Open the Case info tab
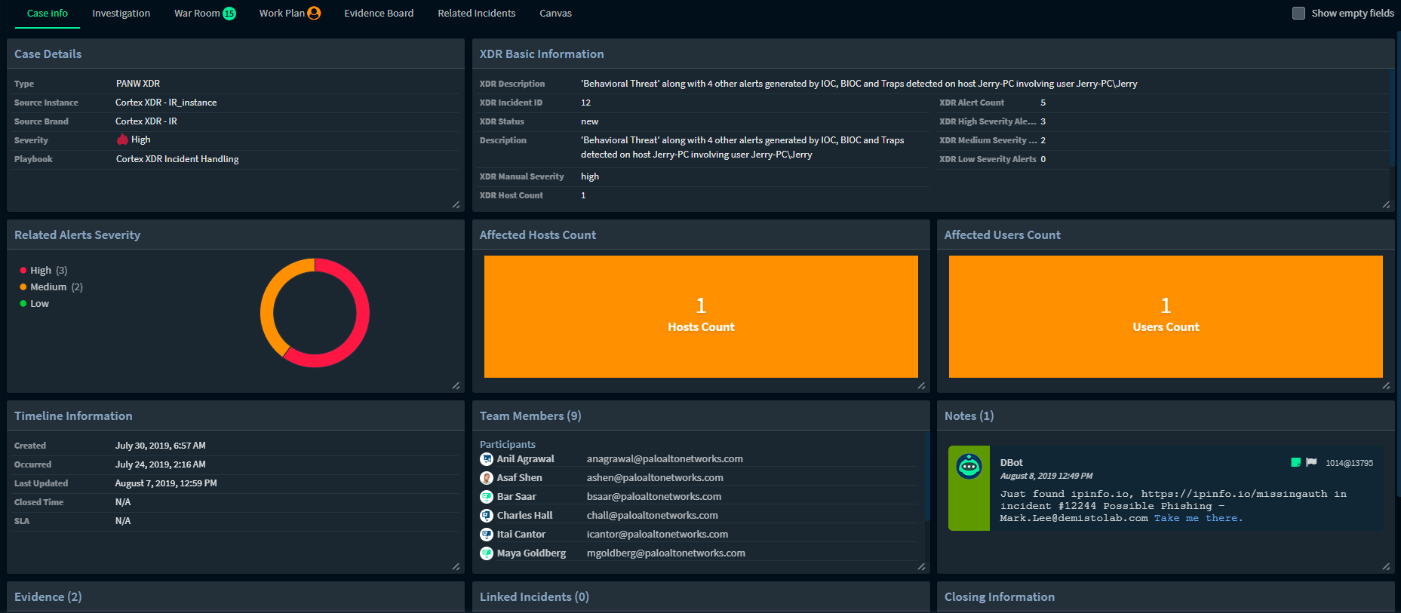The height and width of the screenshot is (613, 1401). 48,13
